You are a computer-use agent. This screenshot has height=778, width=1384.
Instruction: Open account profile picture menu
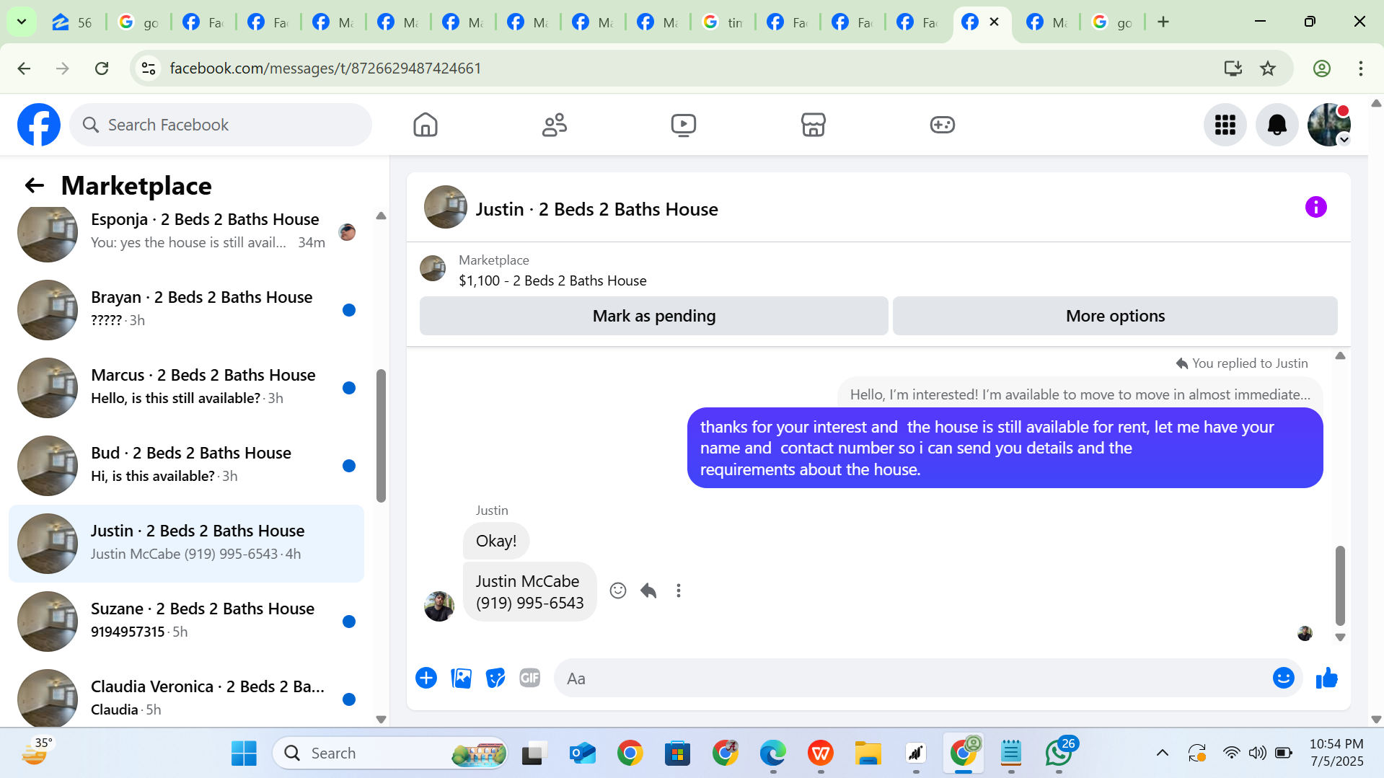tap(1328, 125)
